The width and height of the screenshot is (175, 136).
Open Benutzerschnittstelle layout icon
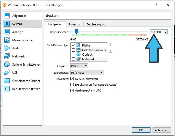pos(7,89)
